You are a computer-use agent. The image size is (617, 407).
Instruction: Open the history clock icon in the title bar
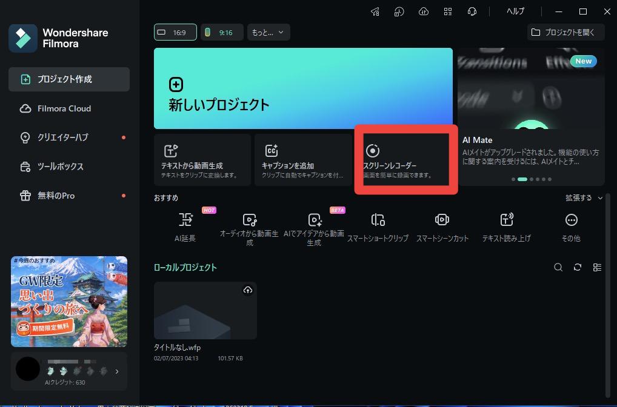[x=399, y=12]
